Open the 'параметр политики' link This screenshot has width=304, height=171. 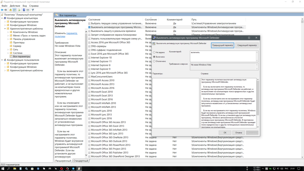(66, 35)
